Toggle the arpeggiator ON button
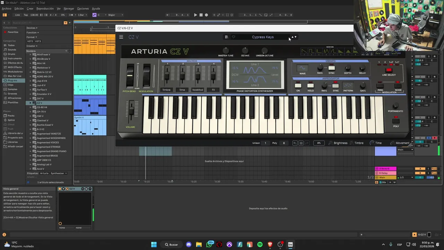 click(x=298, y=85)
